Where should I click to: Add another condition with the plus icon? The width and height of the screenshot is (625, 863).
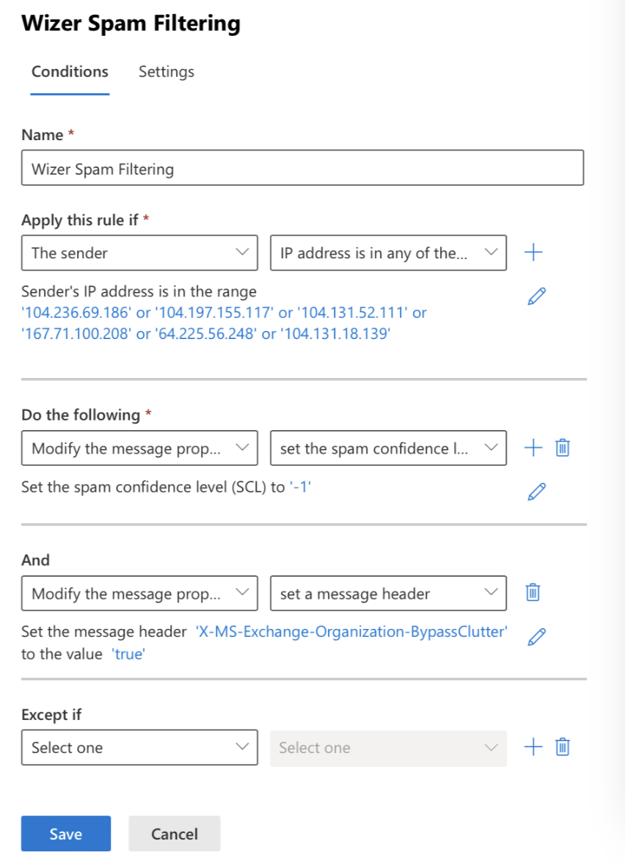click(533, 252)
